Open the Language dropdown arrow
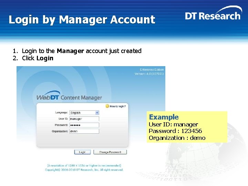248x186 pixels. [x=97, y=113]
